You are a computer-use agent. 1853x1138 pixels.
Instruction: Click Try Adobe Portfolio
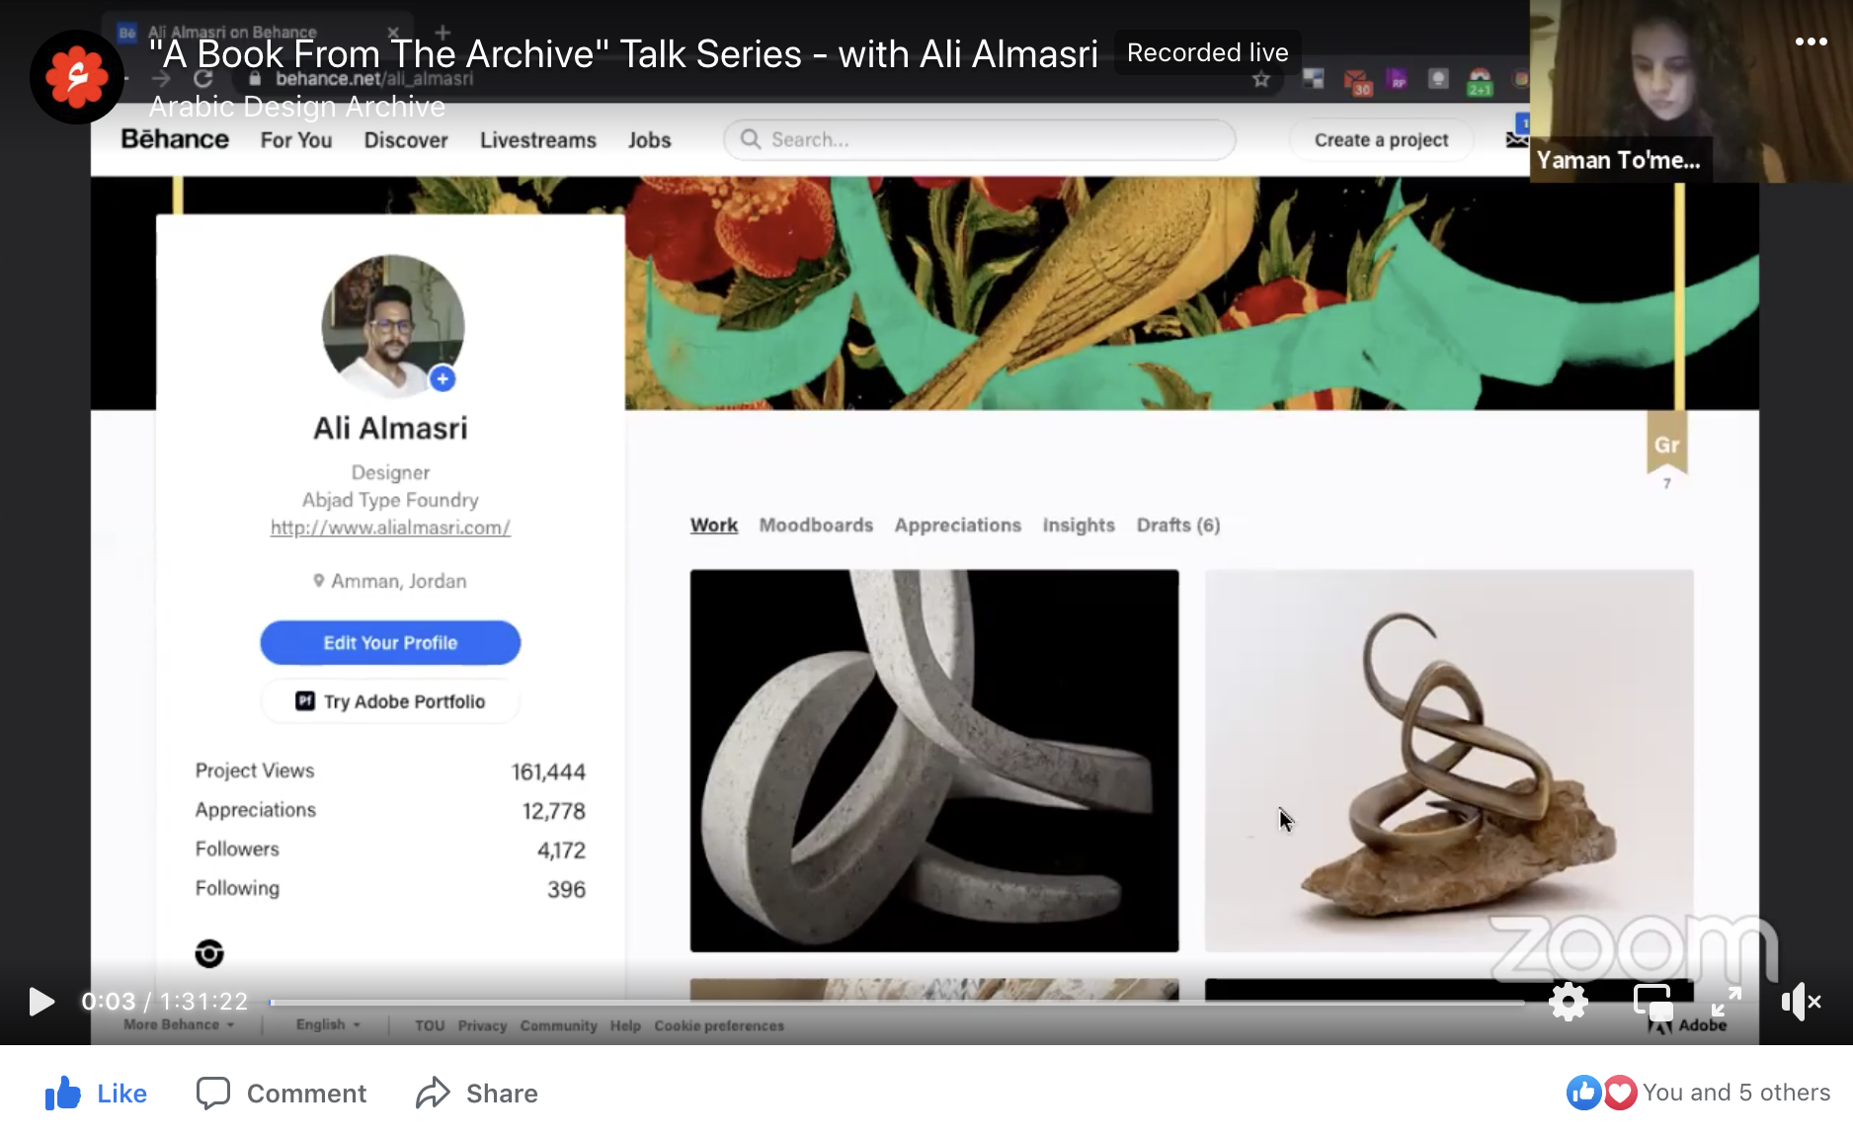pyautogui.click(x=390, y=701)
